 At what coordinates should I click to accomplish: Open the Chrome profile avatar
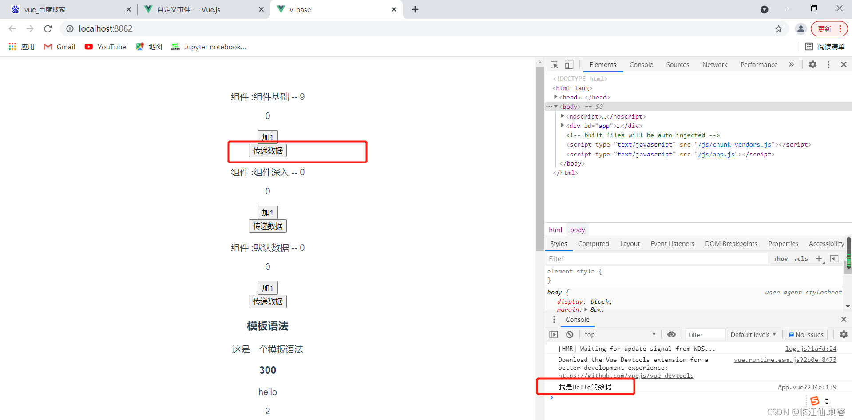tap(800, 29)
